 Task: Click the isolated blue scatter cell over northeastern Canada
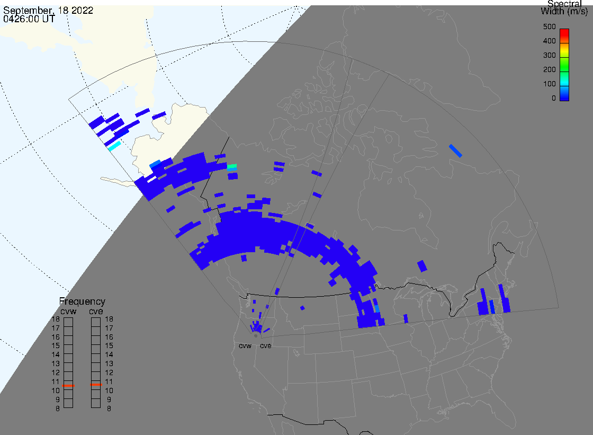point(455,150)
